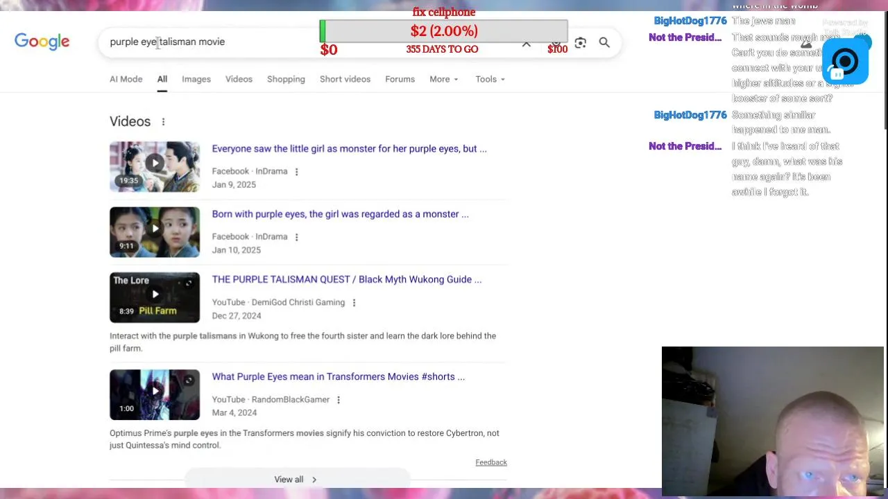Open 'What Purple Eyes mean in Transformers' link
The width and height of the screenshot is (888, 499).
(x=338, y=376)
